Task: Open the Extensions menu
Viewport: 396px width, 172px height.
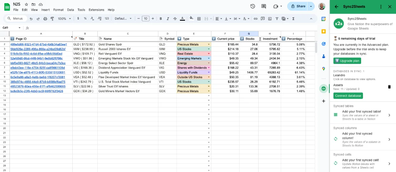Action: (x=96, y=10)
